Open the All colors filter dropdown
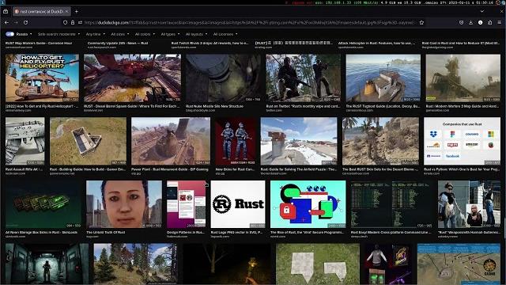The height and width of the screenshot is (285, 506). click(x=145, y=34)
